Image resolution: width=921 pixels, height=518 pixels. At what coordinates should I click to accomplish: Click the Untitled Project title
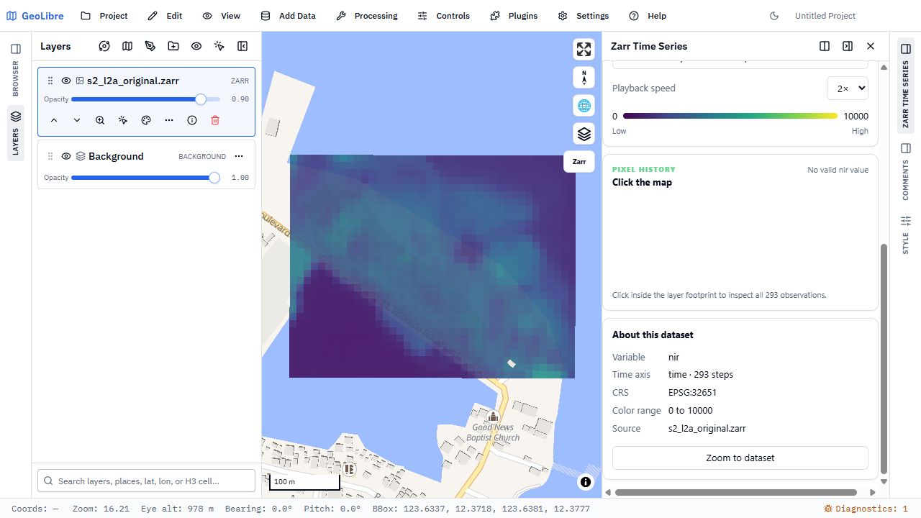coord(825,16)
